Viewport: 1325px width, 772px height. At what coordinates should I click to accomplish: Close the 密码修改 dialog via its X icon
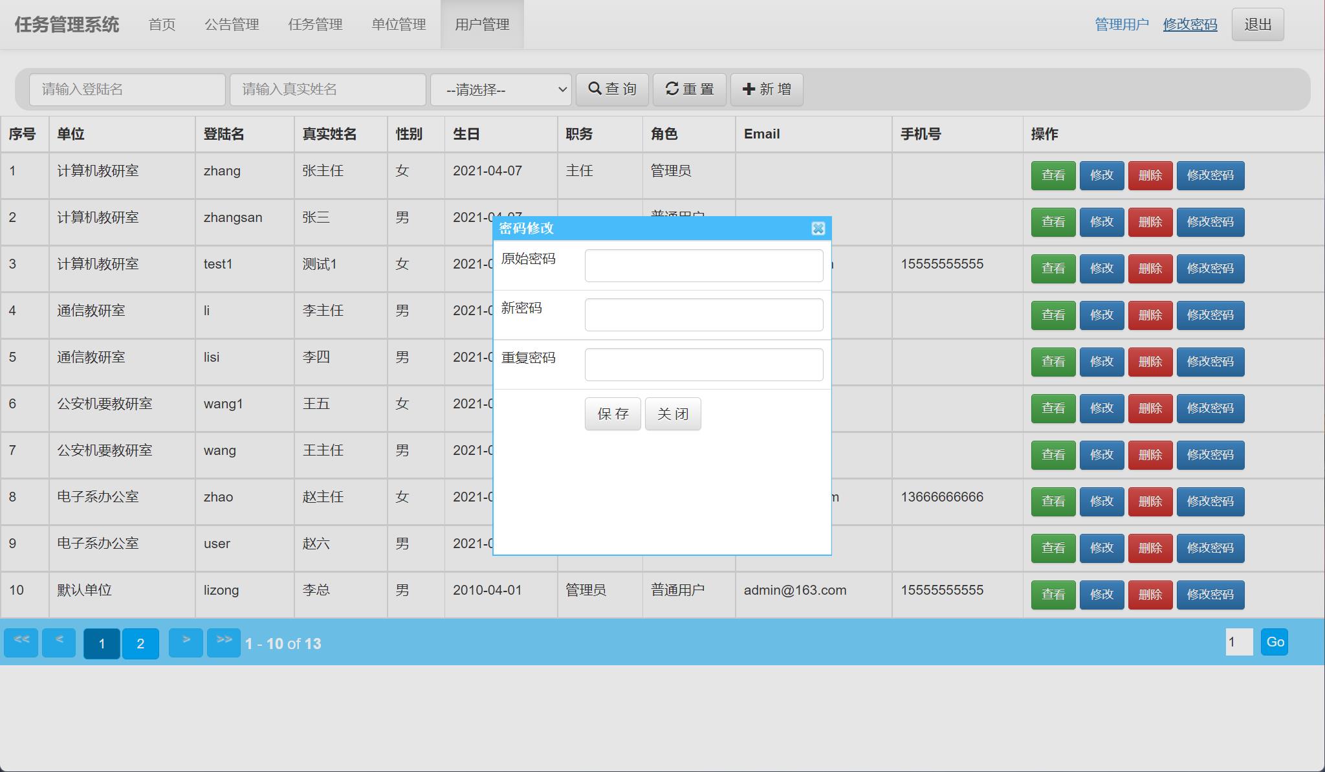tap(819, 229)
